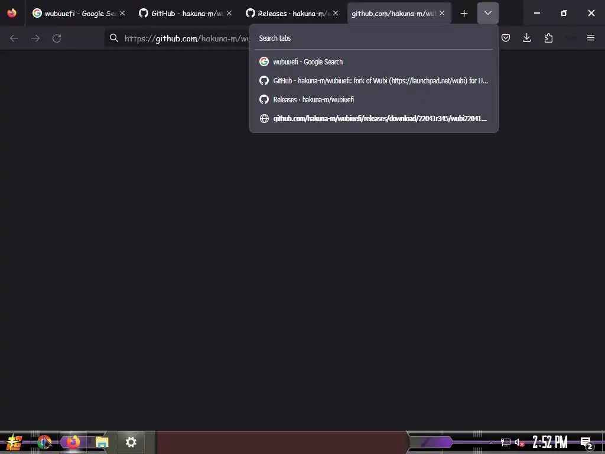
Task: Open the network status tray icon
Action: (506, 442)
